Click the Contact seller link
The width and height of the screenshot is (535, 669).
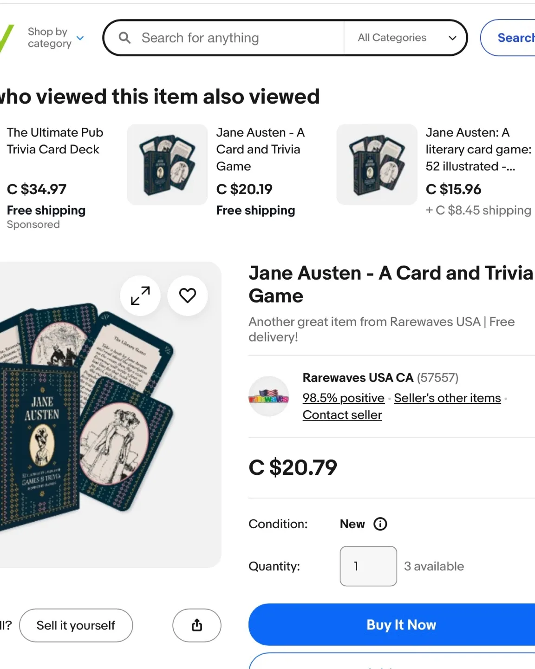coord(342,414)
